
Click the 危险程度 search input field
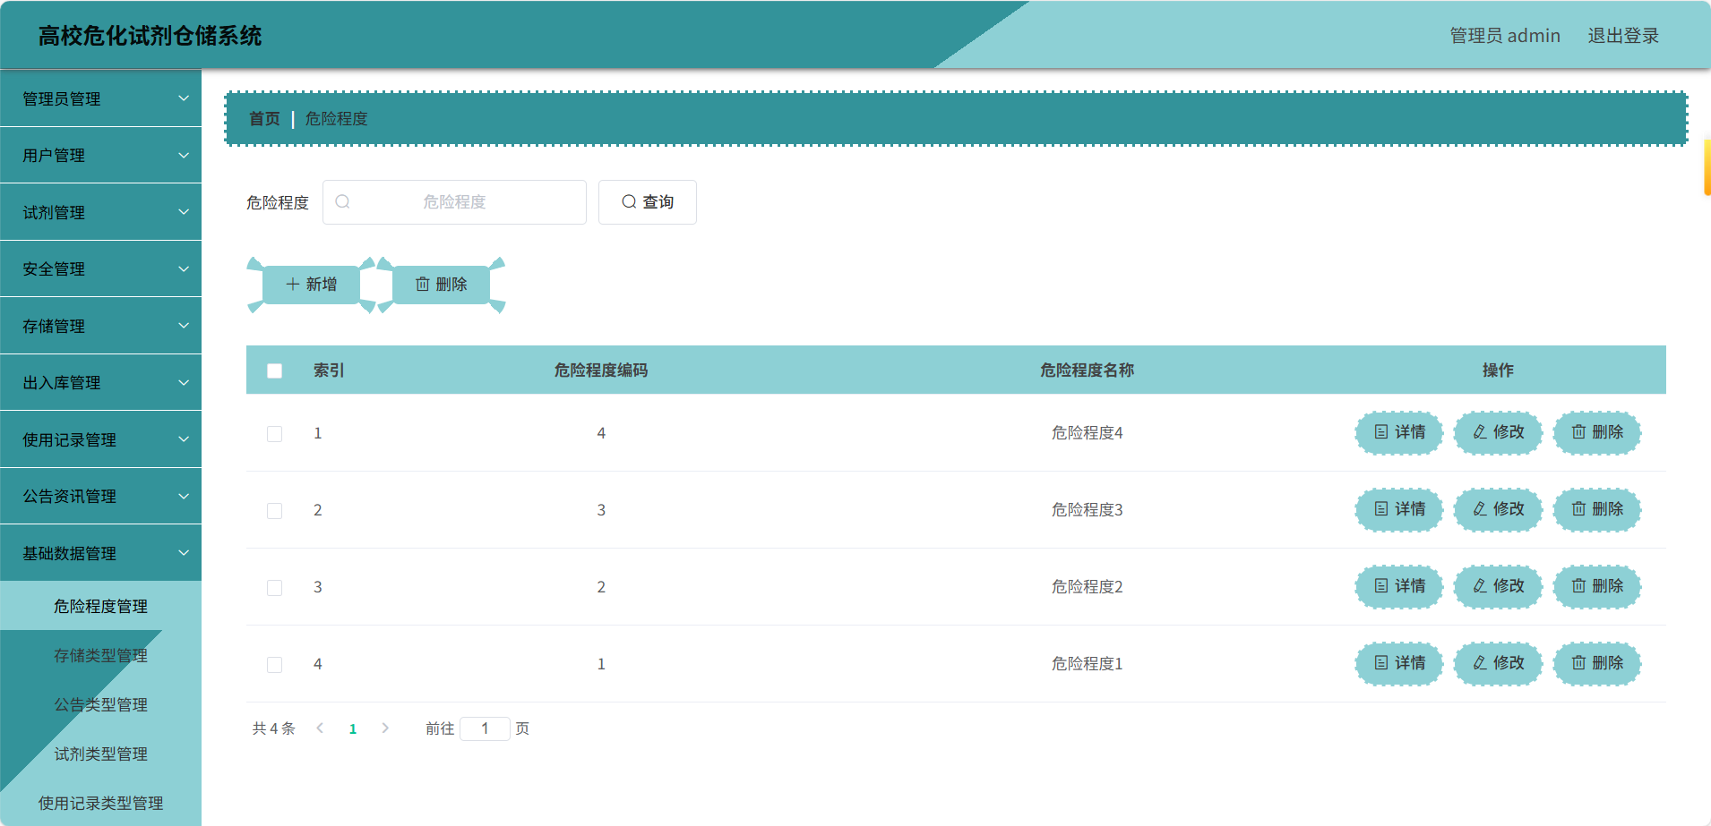tap(454, 202)
